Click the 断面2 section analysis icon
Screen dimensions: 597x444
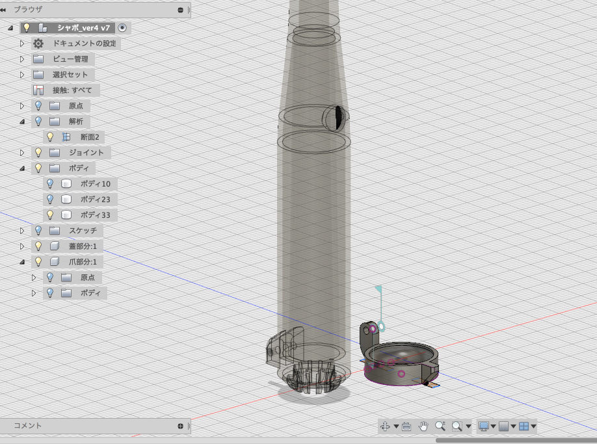pos(66,137)
